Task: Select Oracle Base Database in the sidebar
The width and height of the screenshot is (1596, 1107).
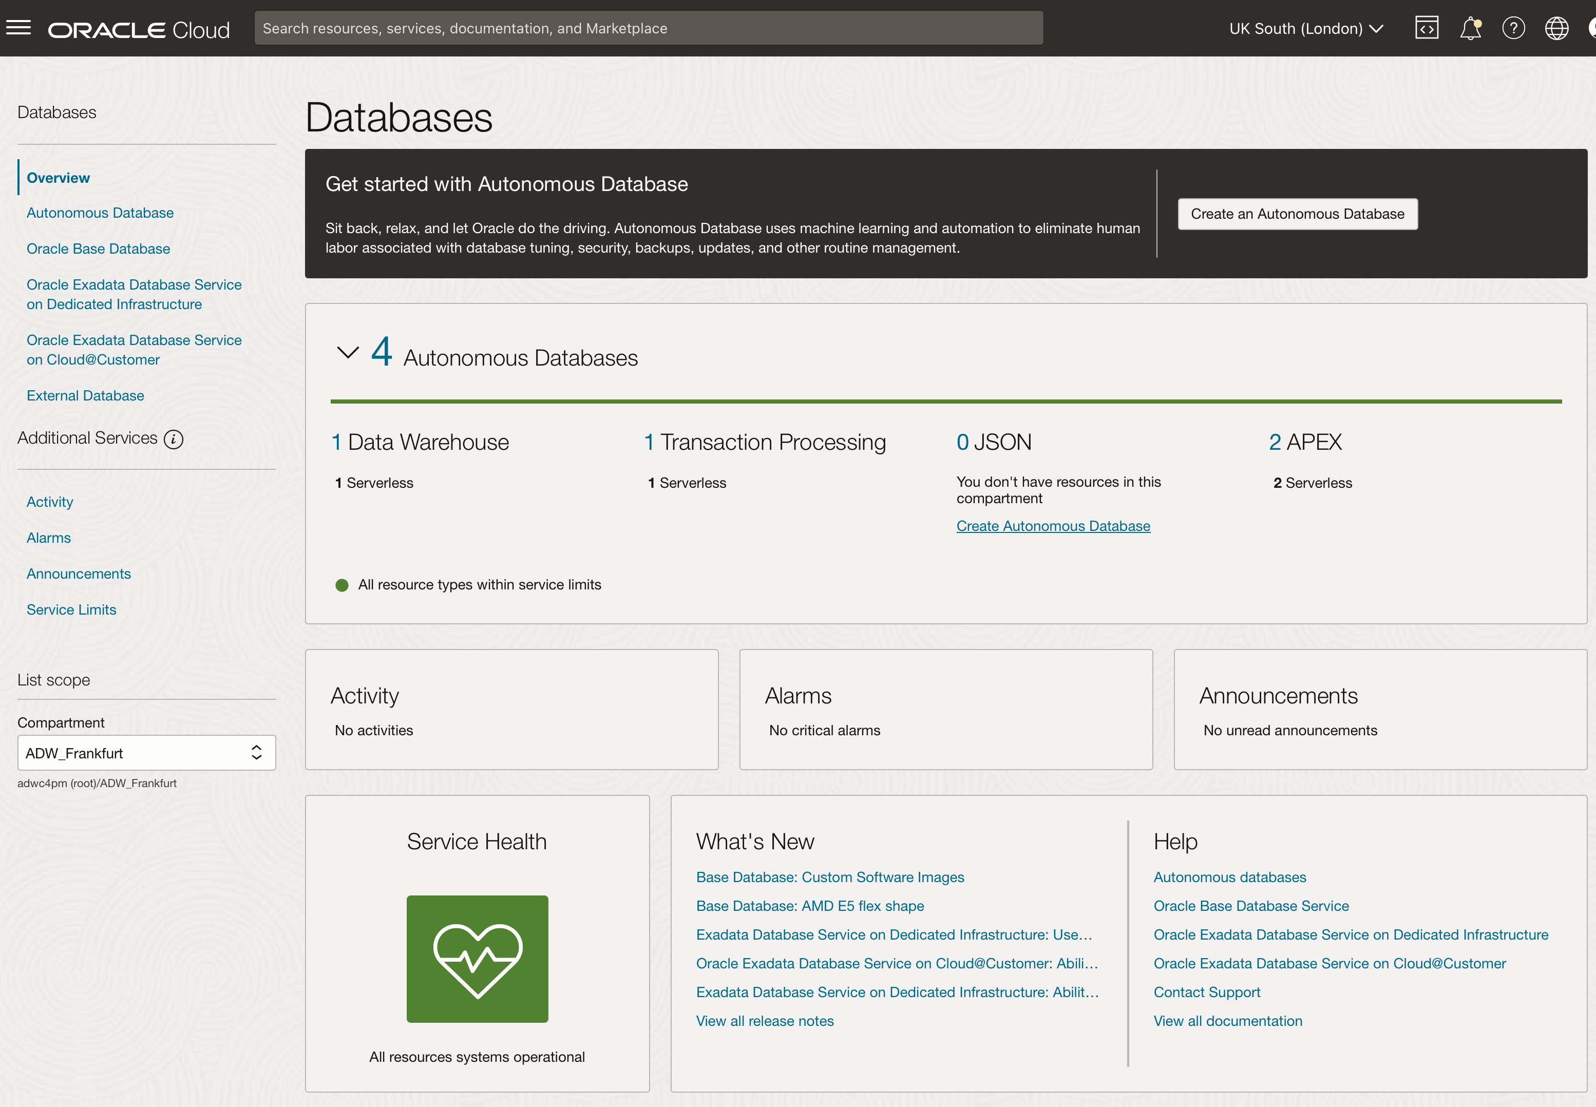Action: pyautogui.click(x=98, y=249)
